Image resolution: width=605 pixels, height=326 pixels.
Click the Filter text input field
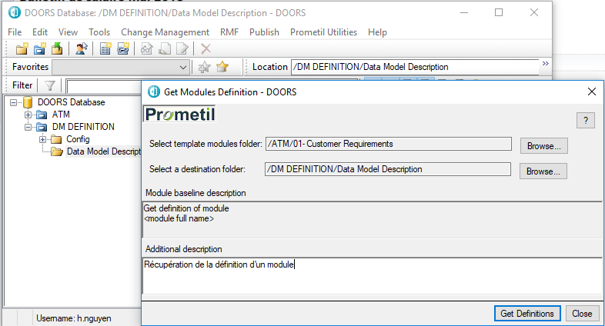coord(104,85)
